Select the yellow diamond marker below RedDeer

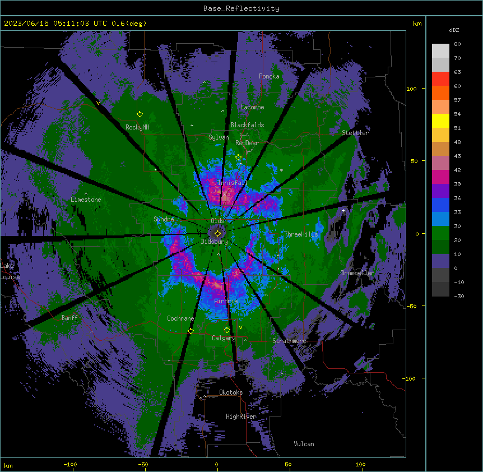tap(238, 158)
